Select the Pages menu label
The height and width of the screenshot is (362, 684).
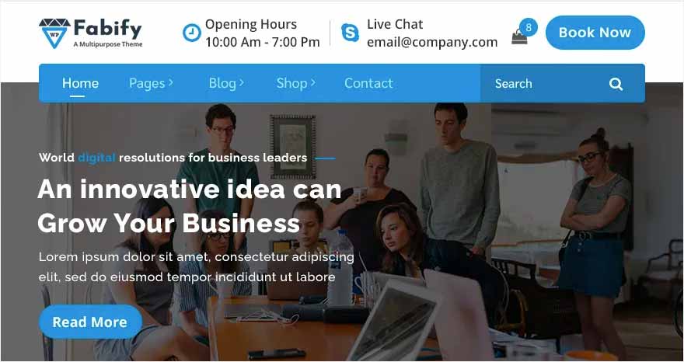147,83
